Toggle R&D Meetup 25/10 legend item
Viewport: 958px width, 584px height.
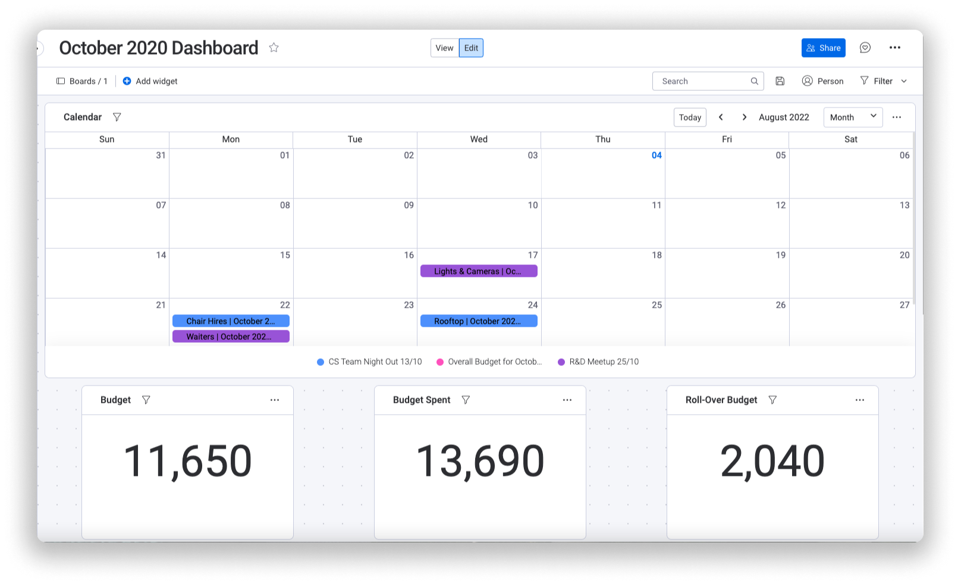coord(598,362)
